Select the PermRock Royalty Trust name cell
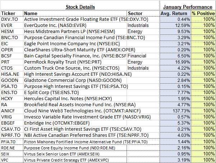 click(58, 62)
